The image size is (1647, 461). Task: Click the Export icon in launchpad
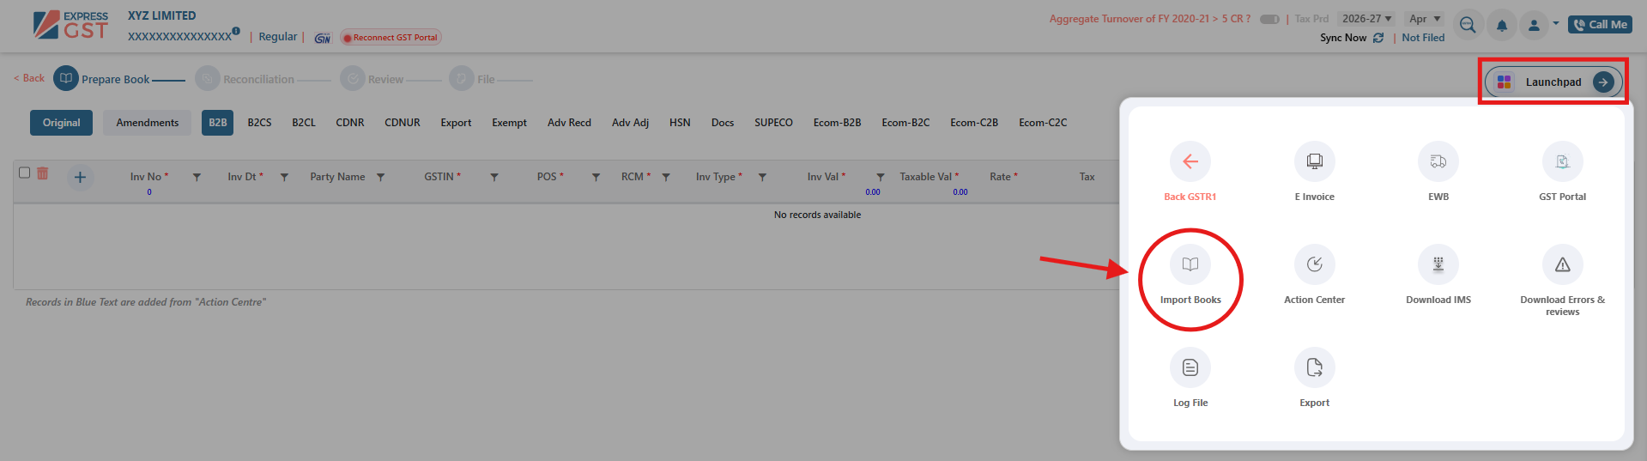pos(1314,368)
